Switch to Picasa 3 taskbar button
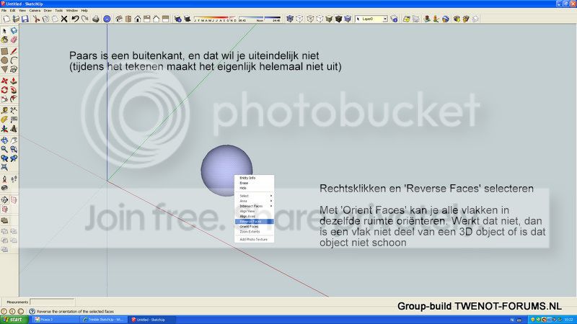The height and width of the screenshot is (324, 577). tap(56, 320)
